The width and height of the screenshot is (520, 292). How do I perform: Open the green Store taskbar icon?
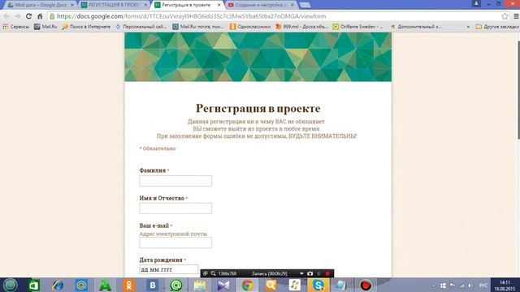coord(34,285)
